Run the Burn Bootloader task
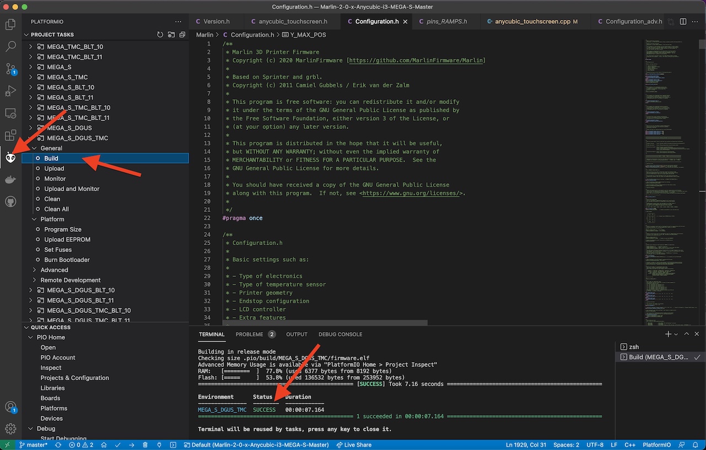The height and width of the screenshot is (450, 706). coord(67,260)
